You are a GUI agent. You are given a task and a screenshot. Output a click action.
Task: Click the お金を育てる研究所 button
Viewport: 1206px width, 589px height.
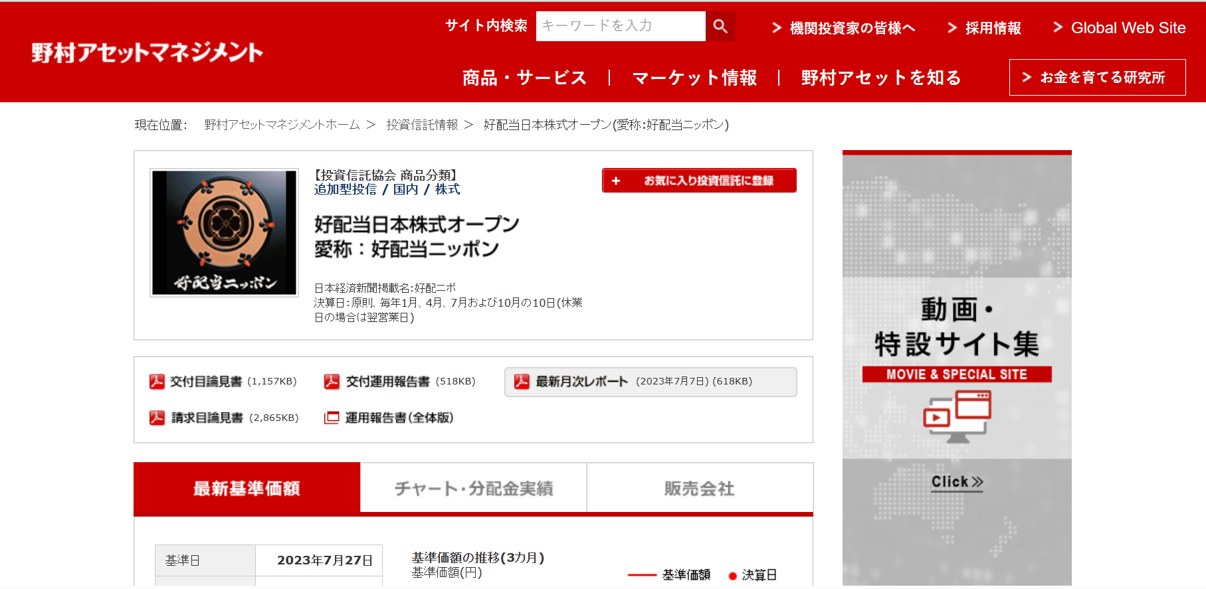[1097, 78]
